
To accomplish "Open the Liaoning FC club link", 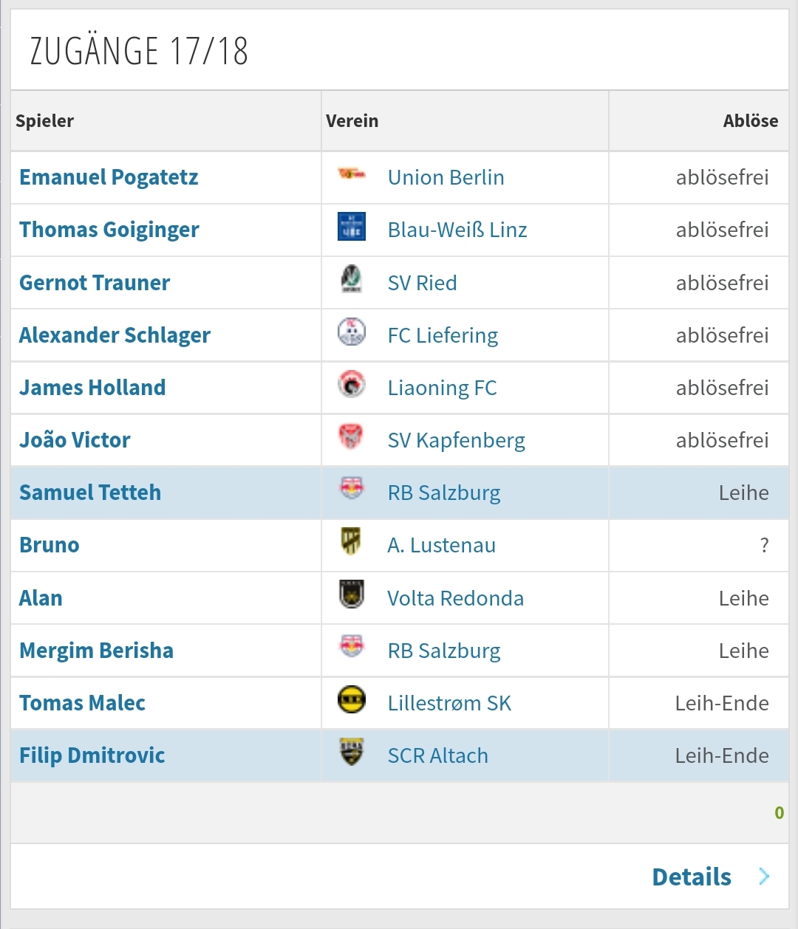I will 442,388.
